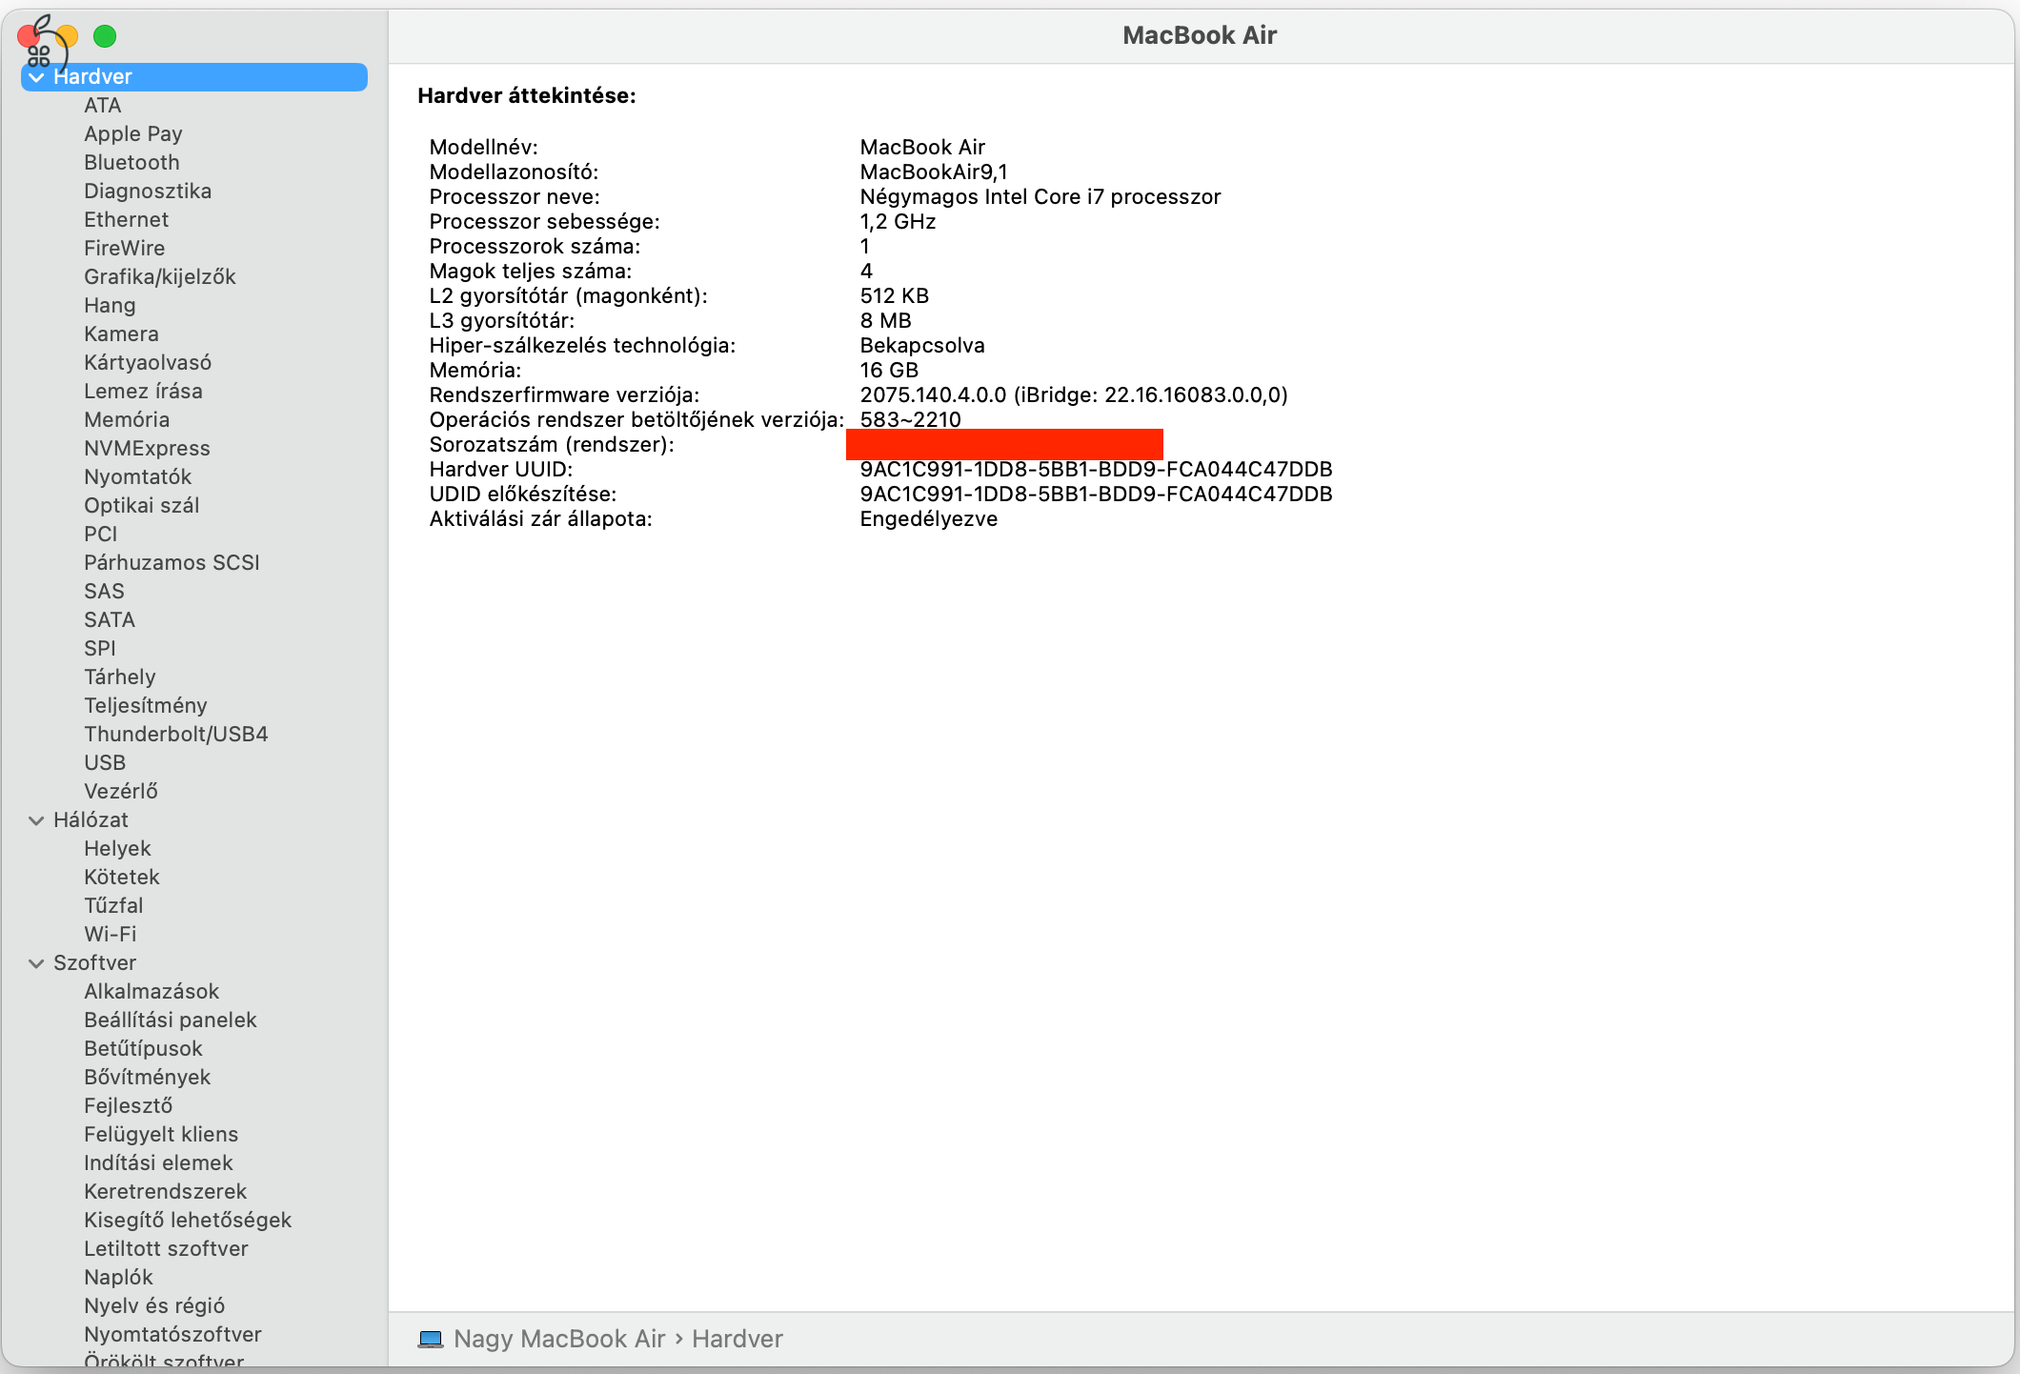Select Felügyelt kliens in the sidebar
2020x1374 pixels.
(161, 1135)
